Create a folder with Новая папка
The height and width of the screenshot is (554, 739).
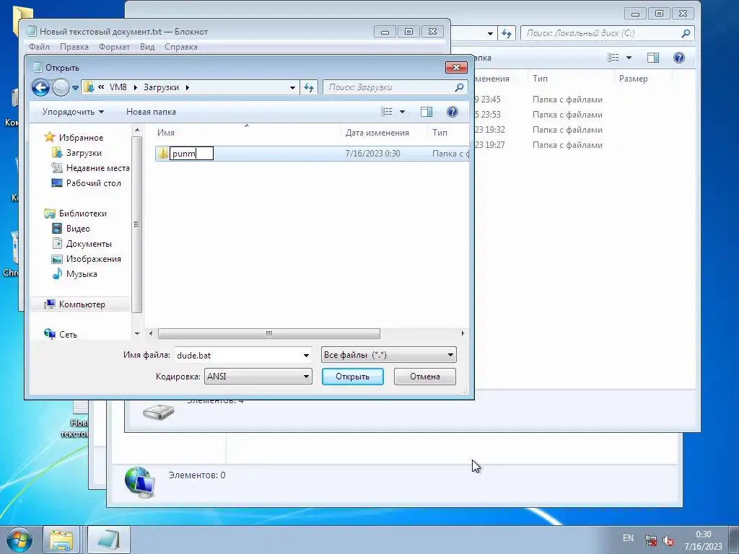tap(151, 112)
